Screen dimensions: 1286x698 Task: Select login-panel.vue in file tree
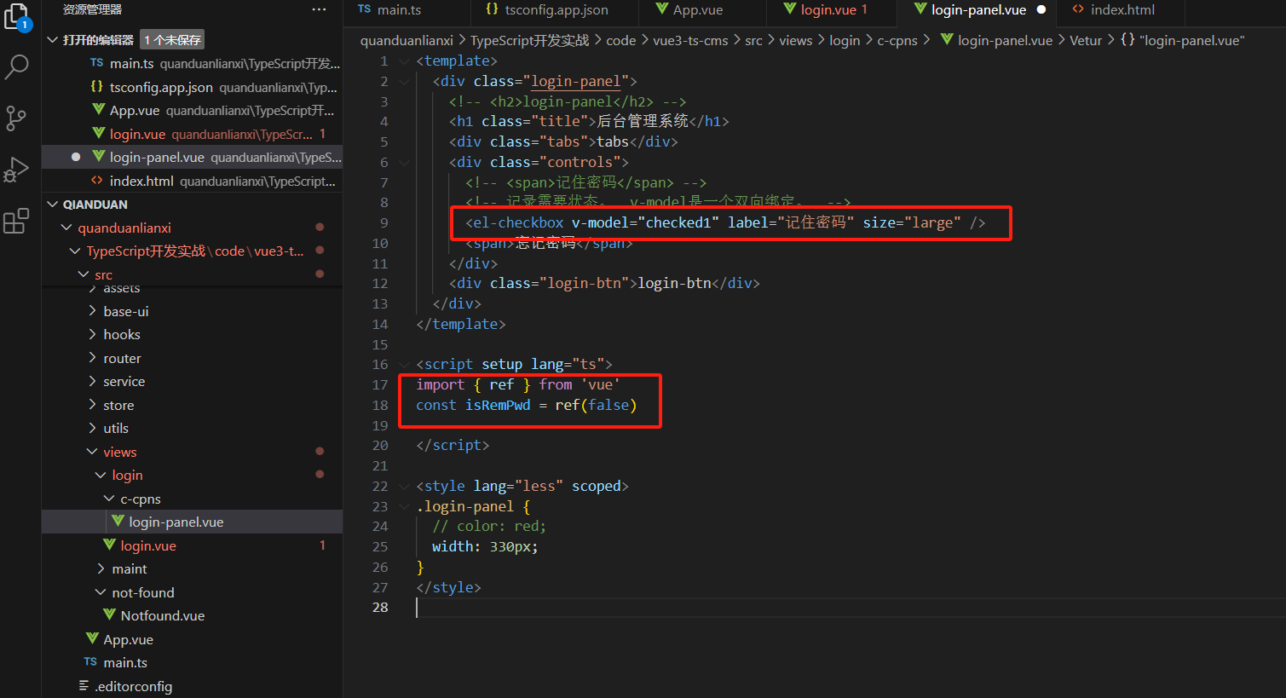tap(192, 522)
